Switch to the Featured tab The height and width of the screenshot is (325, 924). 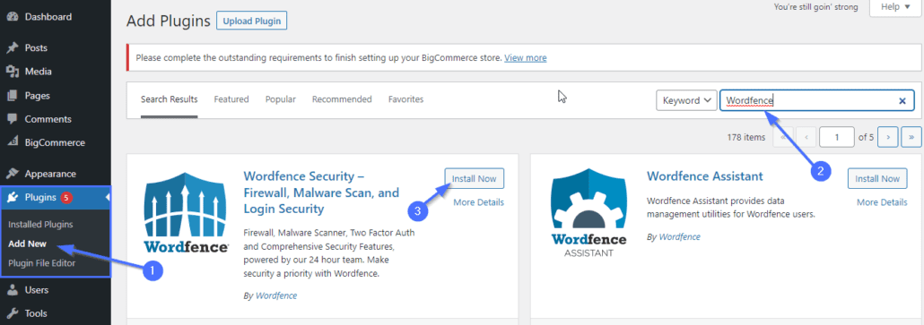[231, 99]
